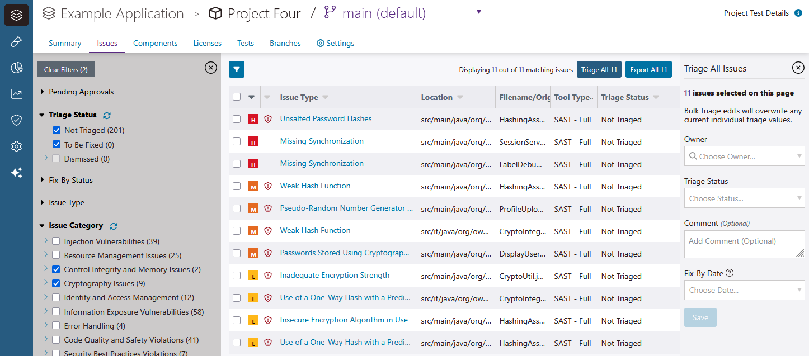The height and width of the screenshot is (356, 809).
Task: Click the shield checkmark sidebar icon
Action: [x=16, y=120]
